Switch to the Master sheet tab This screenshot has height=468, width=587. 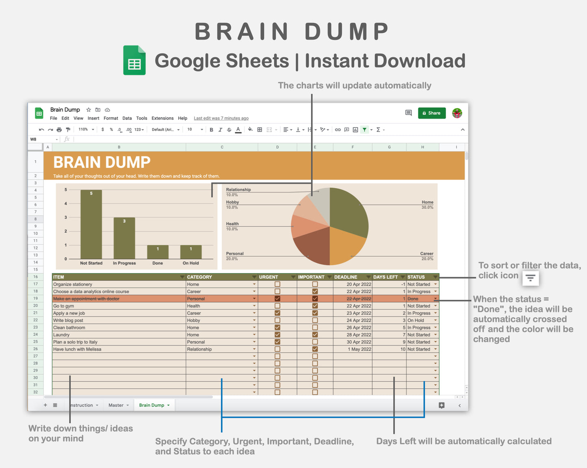[117, 405]
